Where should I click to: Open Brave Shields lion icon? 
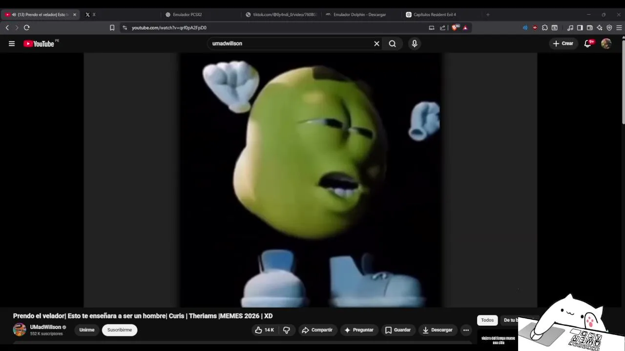coord(455,28)
